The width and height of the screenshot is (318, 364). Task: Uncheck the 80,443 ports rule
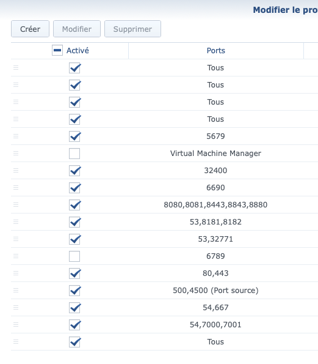74,273
